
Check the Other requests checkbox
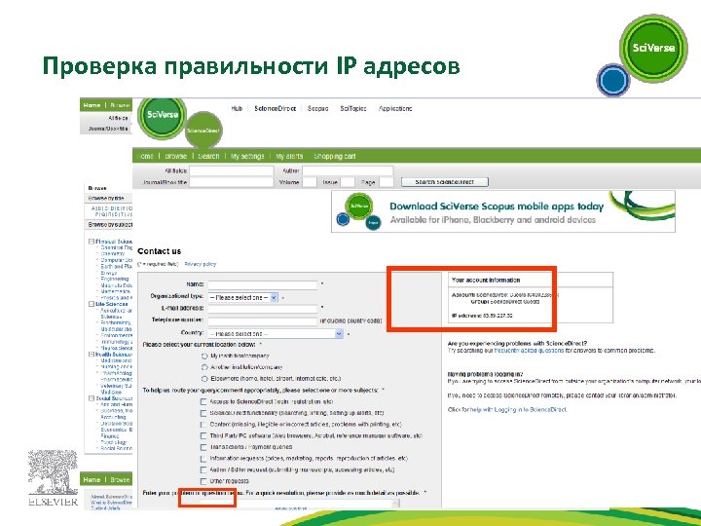click(x=203, y=481)
